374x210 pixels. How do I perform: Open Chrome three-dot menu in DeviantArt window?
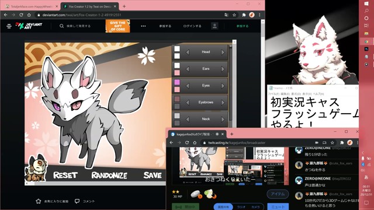click(x=259, y=15)
